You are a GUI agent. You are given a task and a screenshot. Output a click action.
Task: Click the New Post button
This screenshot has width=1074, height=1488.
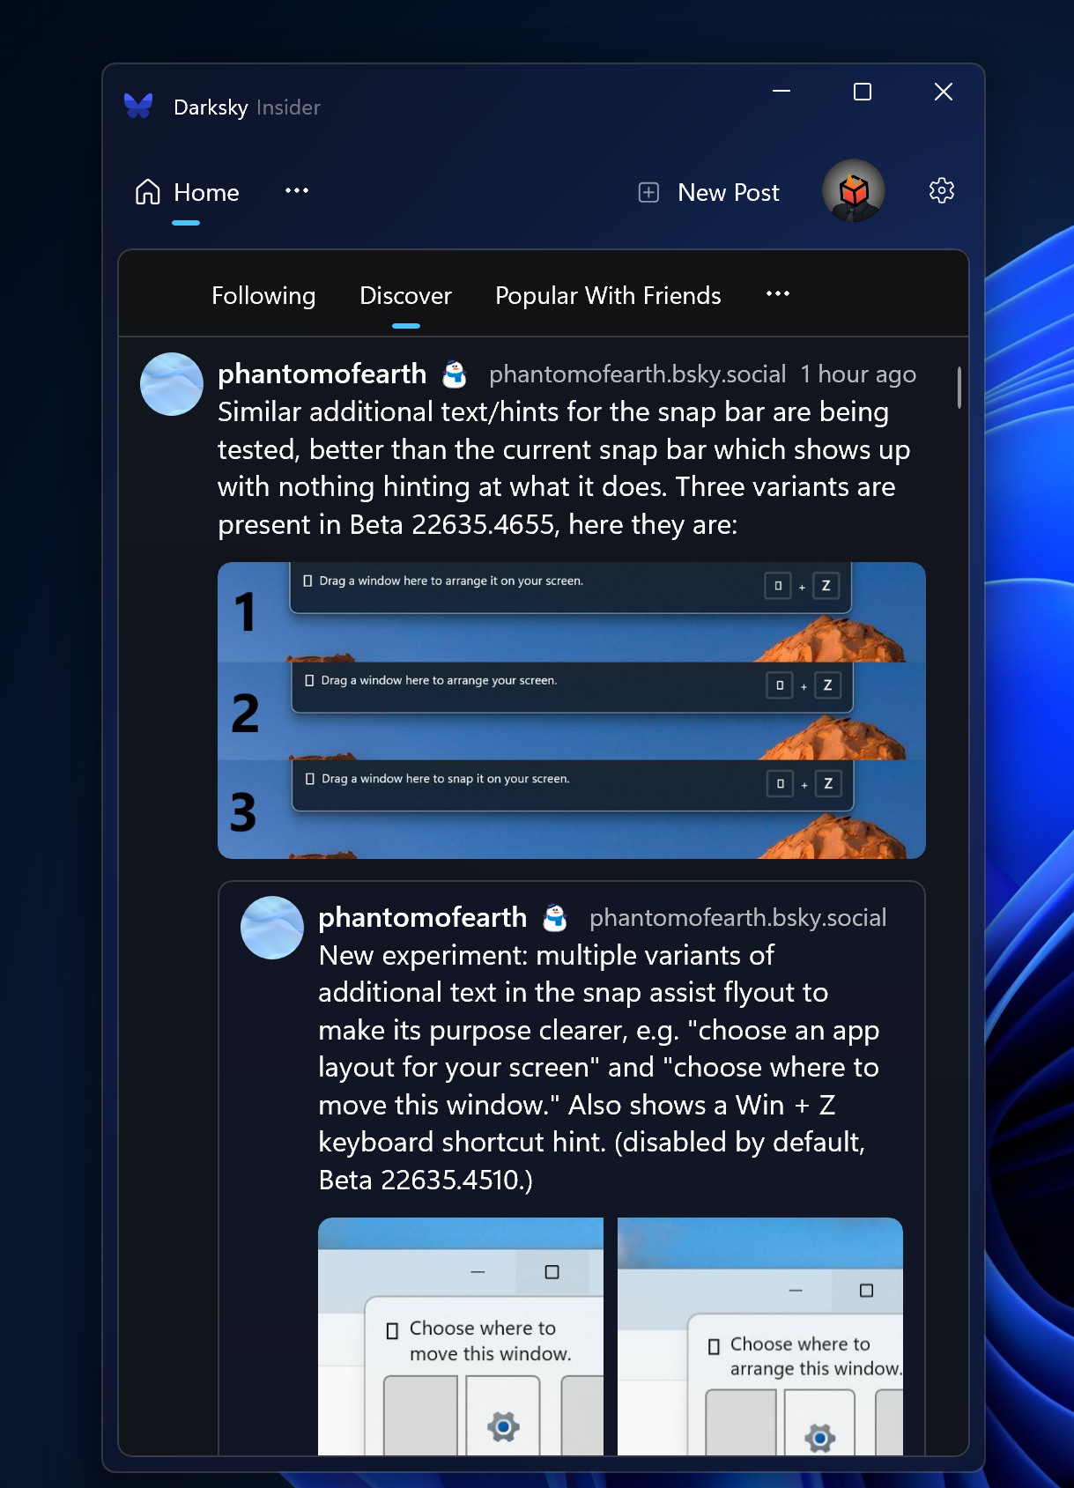tap(709, 192)
